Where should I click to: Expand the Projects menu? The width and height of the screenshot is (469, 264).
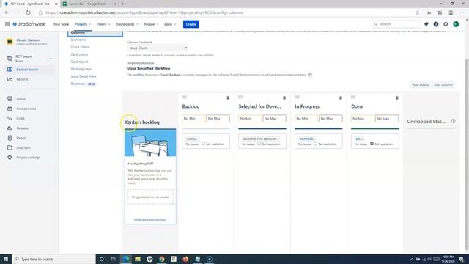83,24
